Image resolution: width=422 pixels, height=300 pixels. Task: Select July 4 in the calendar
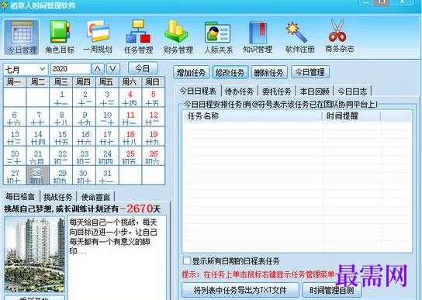tap(130, 98)
